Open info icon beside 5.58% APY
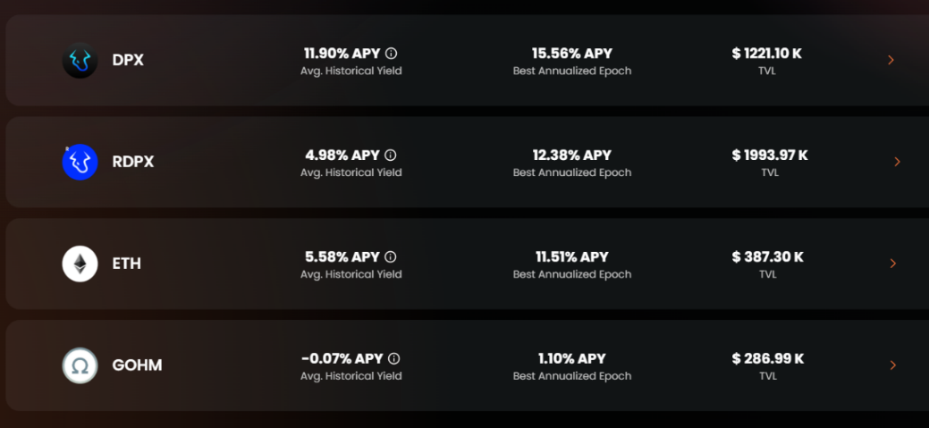 click(x=391, y=257)
